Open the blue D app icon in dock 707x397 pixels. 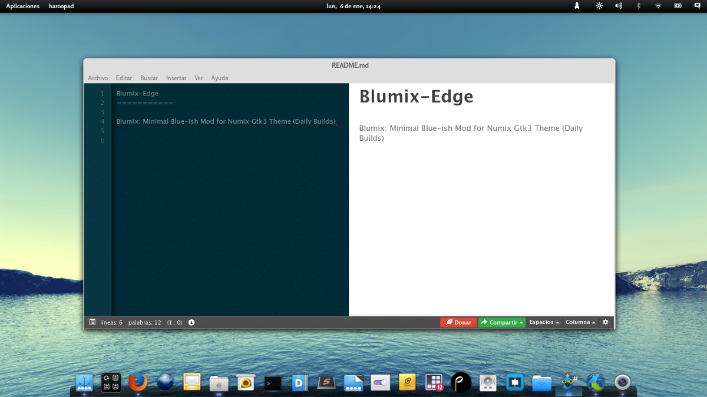point(300,383)
